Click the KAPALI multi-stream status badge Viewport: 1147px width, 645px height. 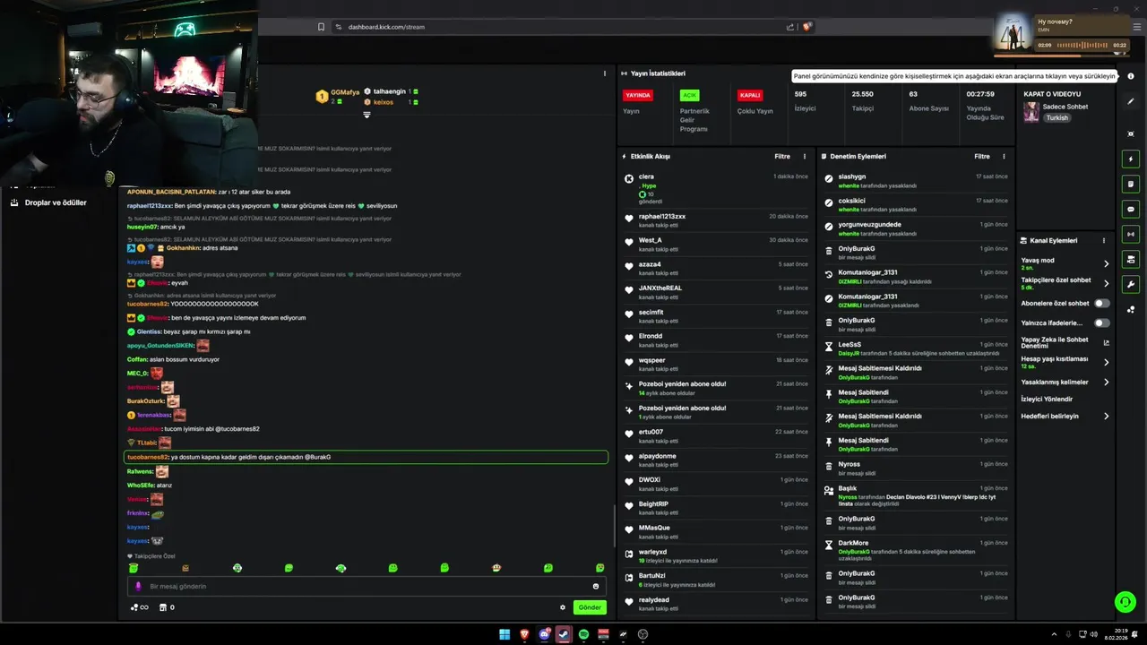click(750, 95)
